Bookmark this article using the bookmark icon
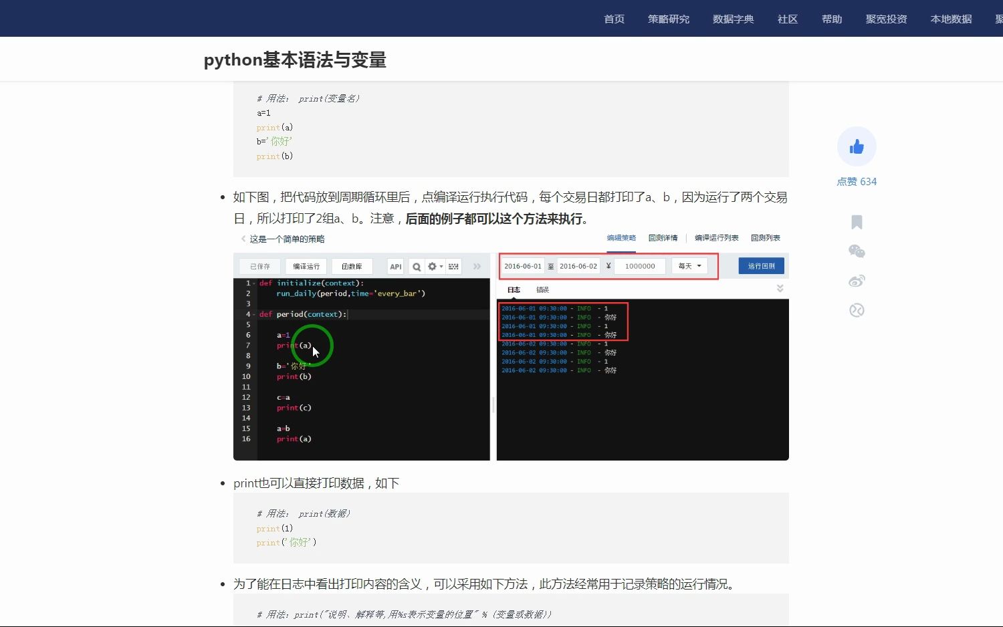The height and width of the screenshot is (627, 1003). [857, 222]
